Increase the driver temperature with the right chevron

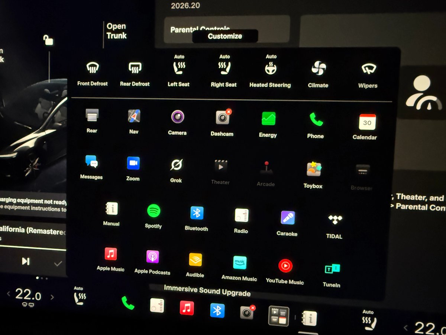52,297
